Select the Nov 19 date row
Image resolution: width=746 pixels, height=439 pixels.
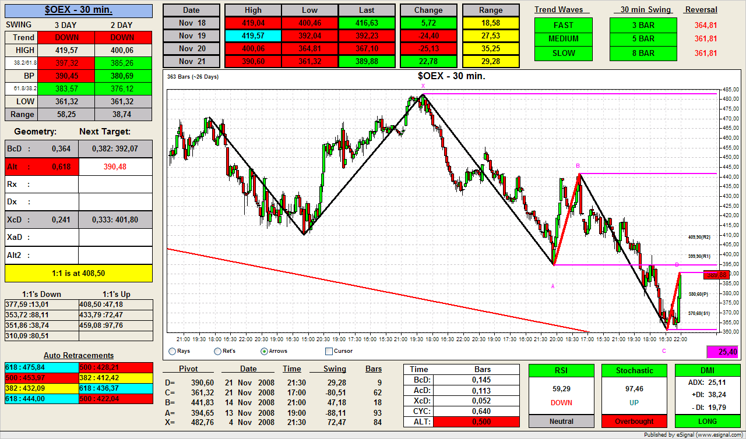coord(191,36)
